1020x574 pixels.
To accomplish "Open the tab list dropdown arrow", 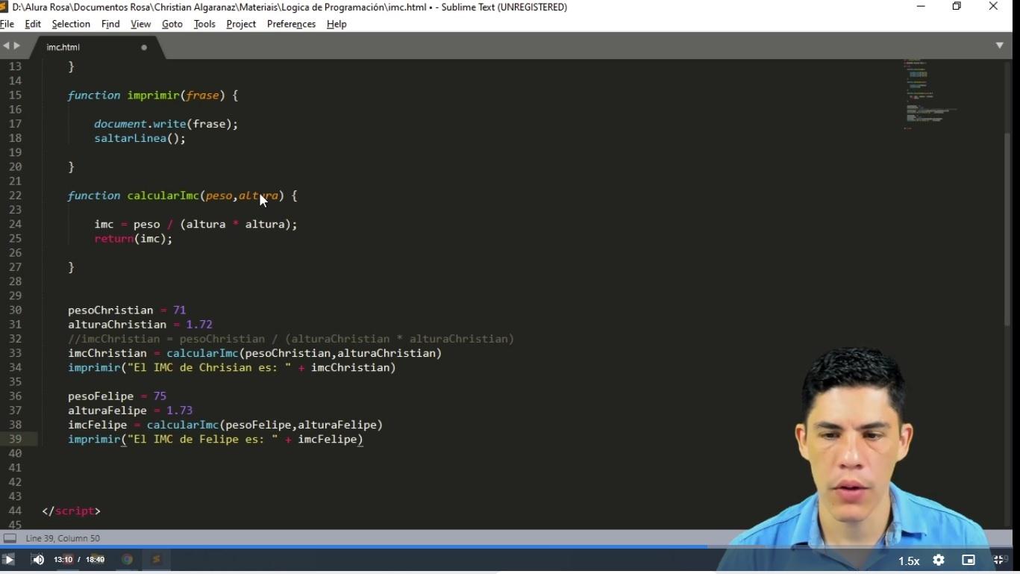I will [x=999, y=46].
